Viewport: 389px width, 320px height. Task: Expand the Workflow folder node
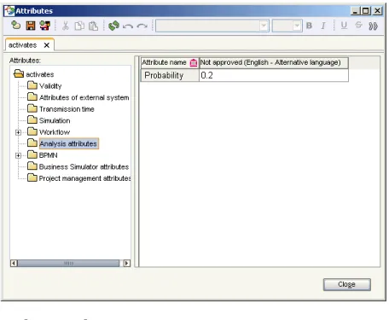pyautogui.click(x=19, y=132)
